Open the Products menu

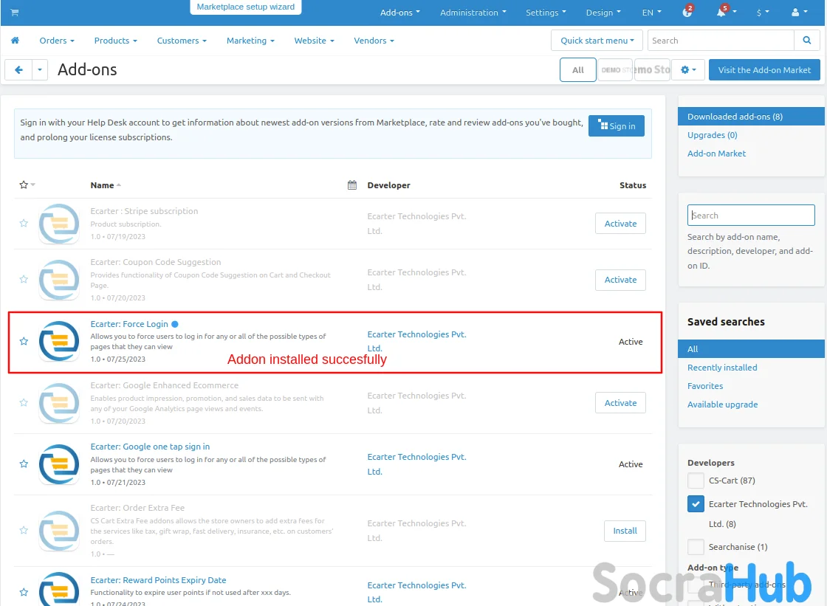[x=115, y=41]
